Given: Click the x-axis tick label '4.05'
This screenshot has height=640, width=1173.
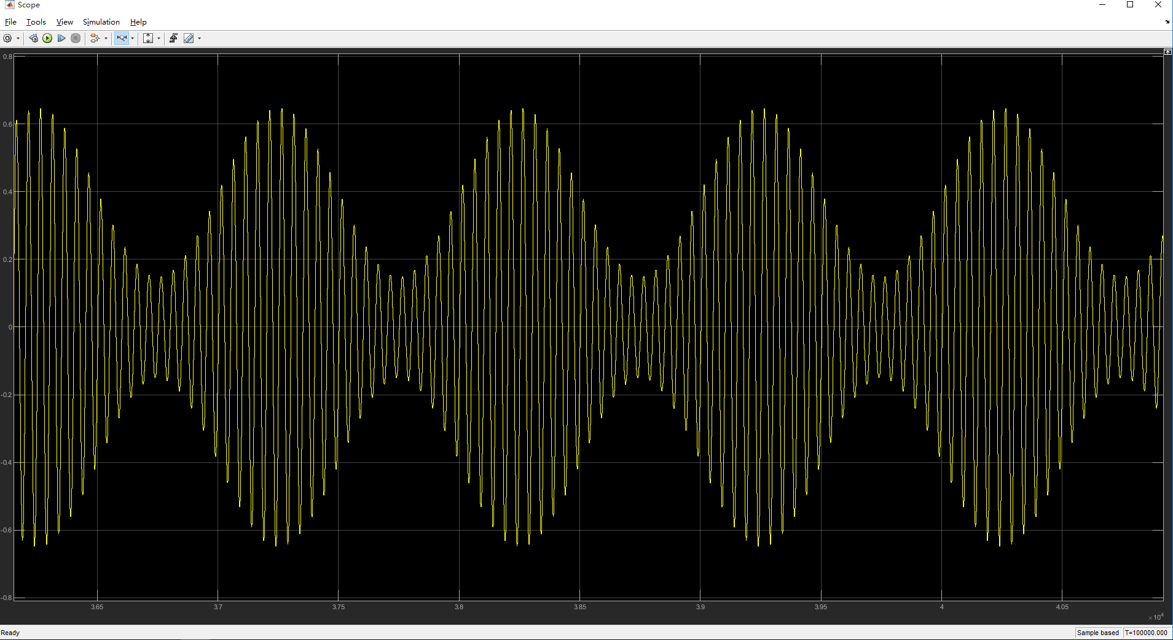Looking at the screenshot, I should [x=1062, y=607].
